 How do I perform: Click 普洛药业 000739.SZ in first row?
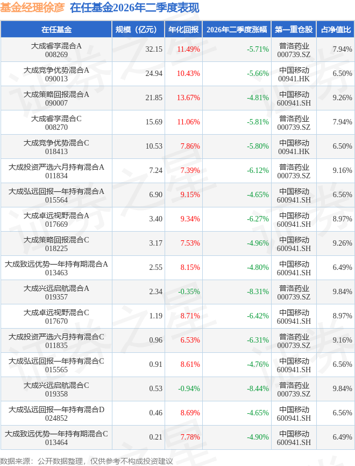pyautogui.click(x=294, y=50)
